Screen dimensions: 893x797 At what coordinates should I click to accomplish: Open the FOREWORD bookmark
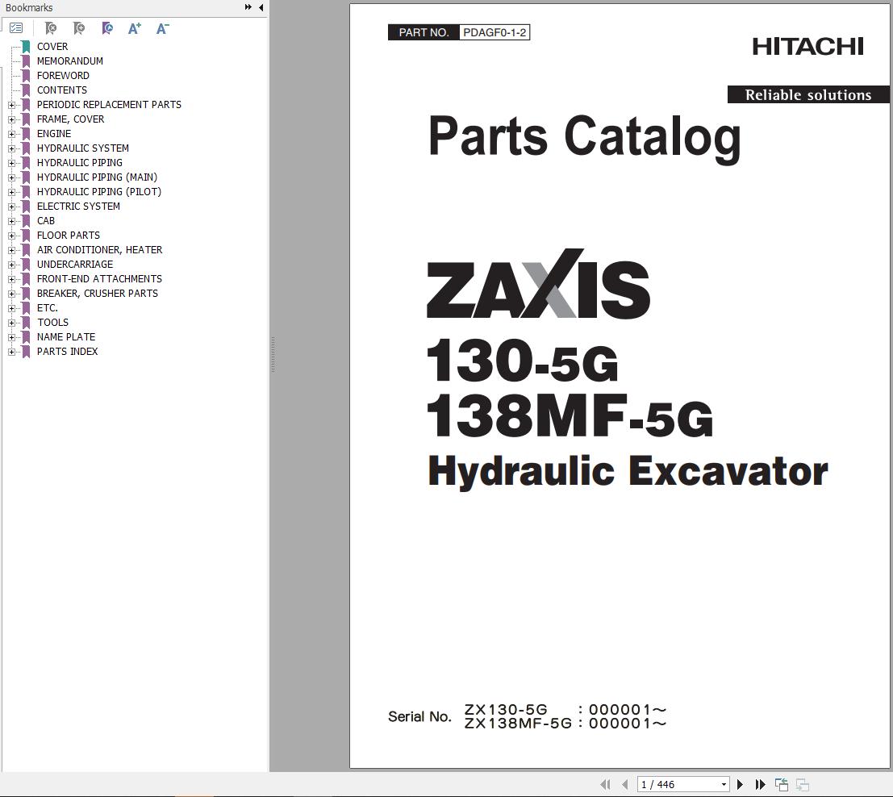63,76
